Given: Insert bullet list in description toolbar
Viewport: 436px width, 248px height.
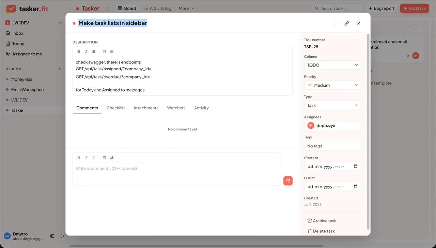Looking at the screenshot, I should [94, 52].
